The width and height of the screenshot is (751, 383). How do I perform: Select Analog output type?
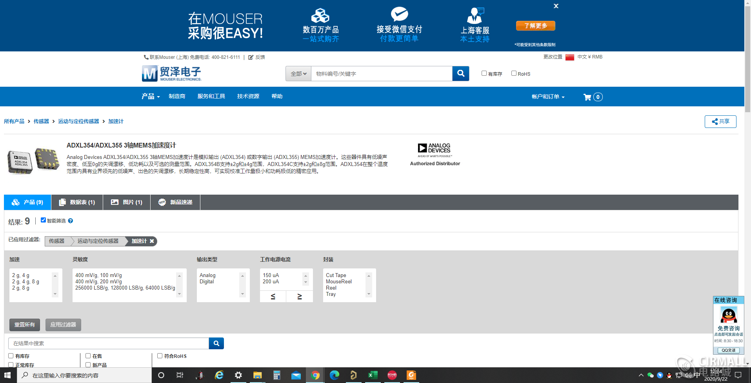(207, 275)
